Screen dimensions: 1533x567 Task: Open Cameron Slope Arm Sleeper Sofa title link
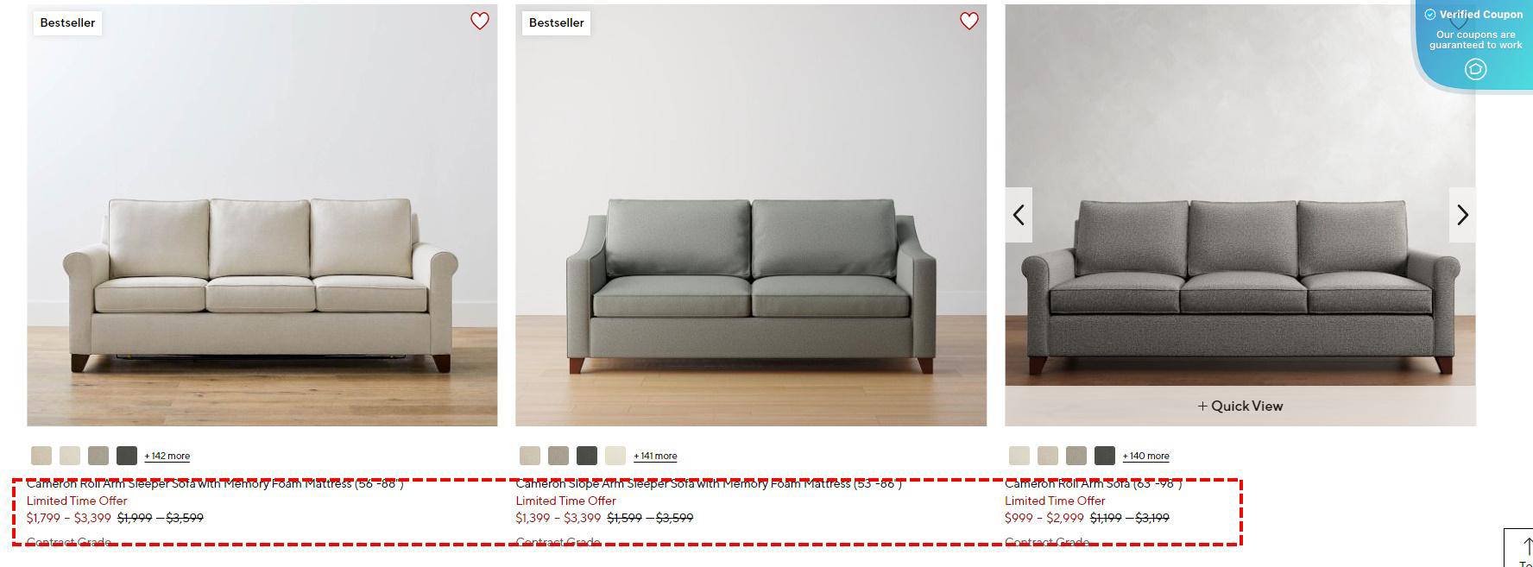[709, 483]
